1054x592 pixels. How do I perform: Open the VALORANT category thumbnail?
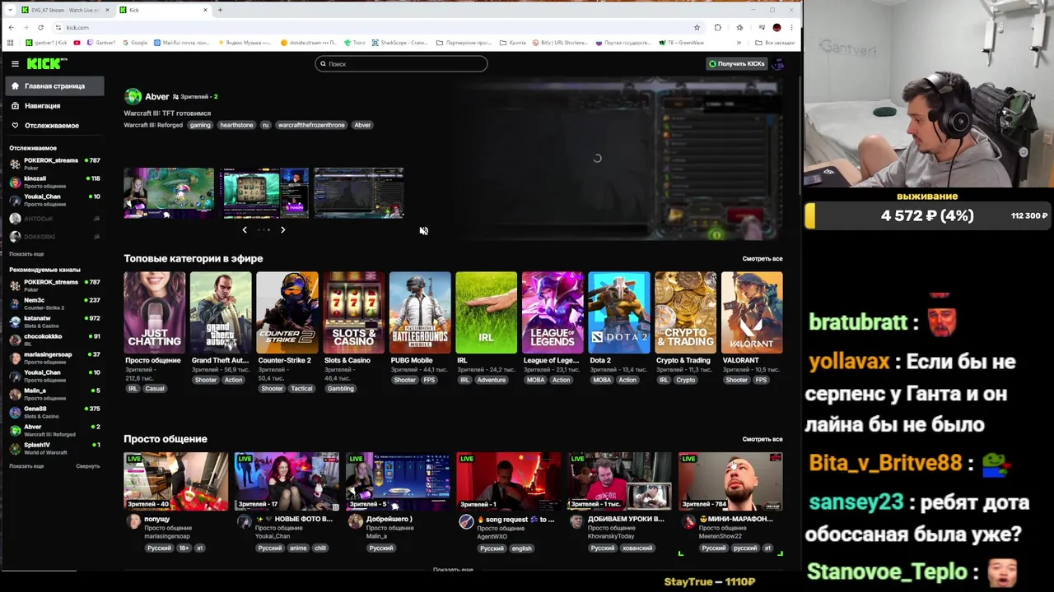[752, 312]
